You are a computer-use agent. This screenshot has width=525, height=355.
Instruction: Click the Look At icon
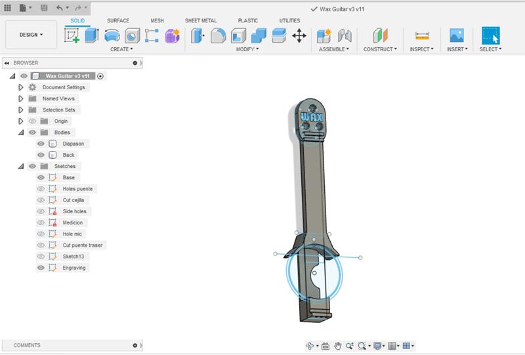click(x=325, y=346)
